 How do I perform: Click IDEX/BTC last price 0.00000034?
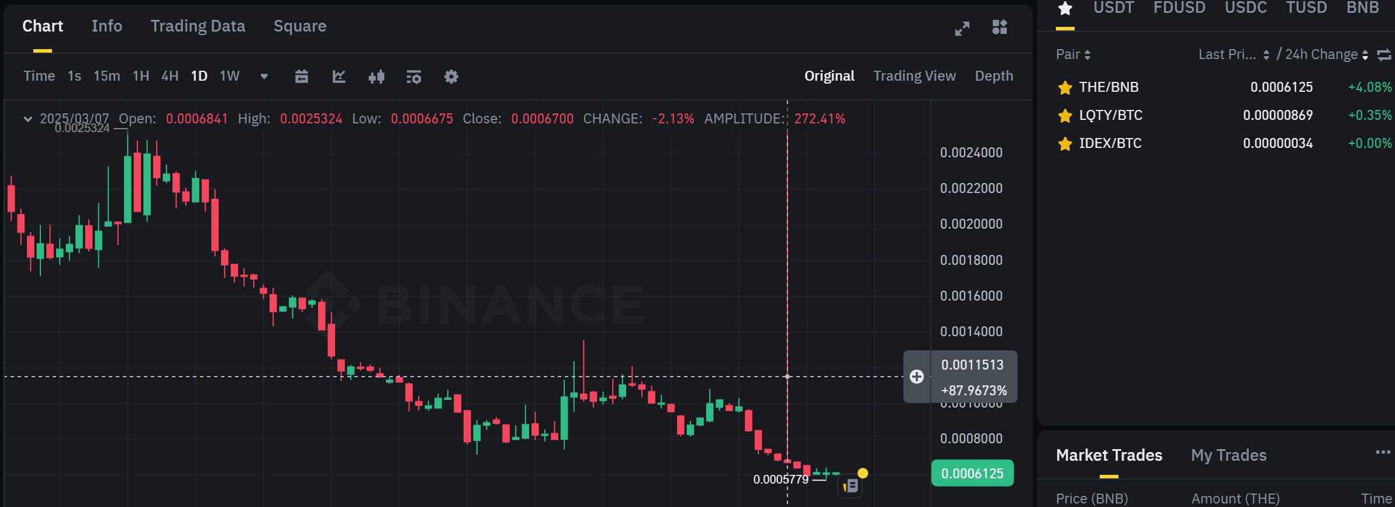tap(1277, 143)
